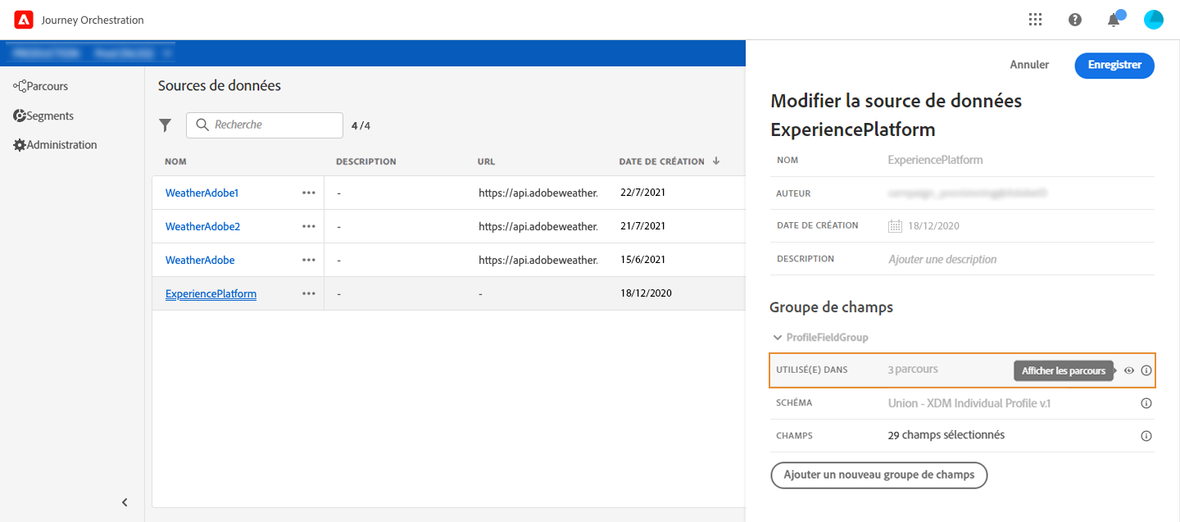Screen dimensions: 1180x522
Task: Click the calendar icon by creation date
Action: 895,225
